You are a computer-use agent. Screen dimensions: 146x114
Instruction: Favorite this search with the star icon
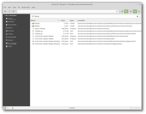point(137,16)
